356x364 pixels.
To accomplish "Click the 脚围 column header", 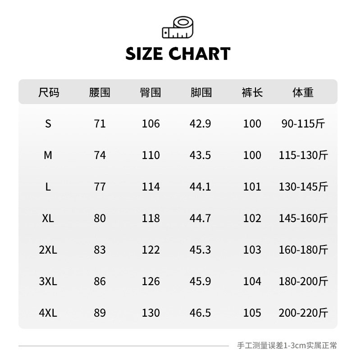I will (x=201, y=92).
